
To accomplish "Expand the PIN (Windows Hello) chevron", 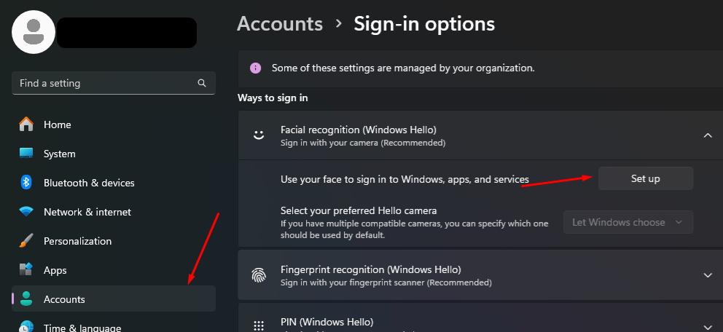I will pyautogui.click(x=707, y=327).
